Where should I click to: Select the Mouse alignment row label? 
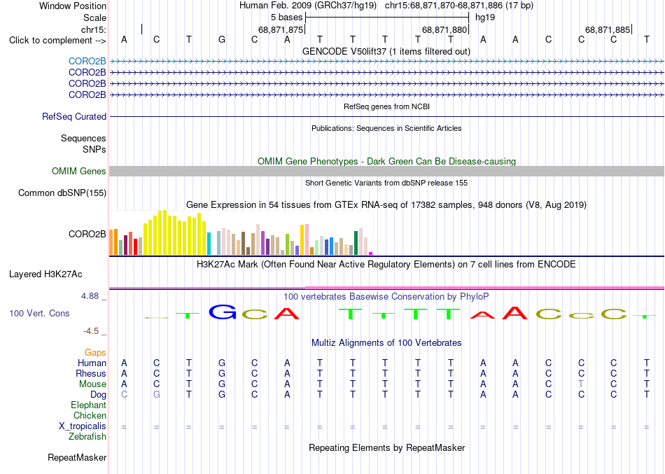(92, 384)
